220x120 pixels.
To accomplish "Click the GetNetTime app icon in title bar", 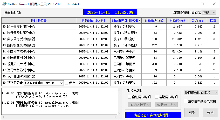I will [4, 4].
